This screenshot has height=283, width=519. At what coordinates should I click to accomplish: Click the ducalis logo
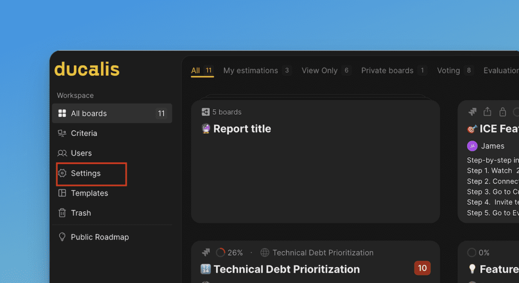87,69
